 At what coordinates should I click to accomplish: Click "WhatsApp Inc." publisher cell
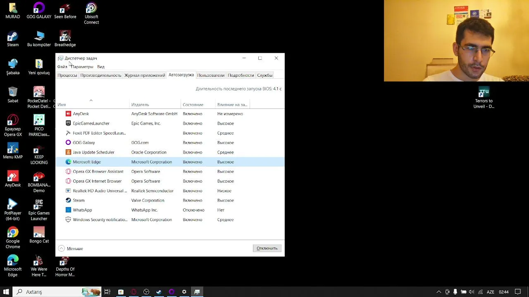coord(144,210)
